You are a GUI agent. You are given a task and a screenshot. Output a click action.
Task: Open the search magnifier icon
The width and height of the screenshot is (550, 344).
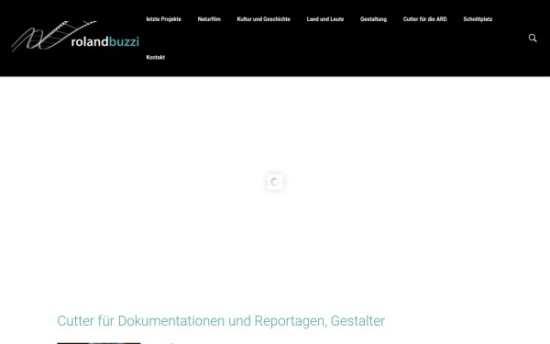pyautogui.click(x=533, y=38)
